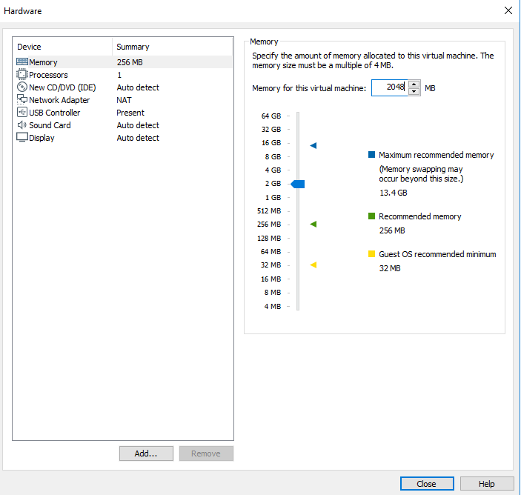521x495 pixels.
Task: Click the Add... button
Action: pyautogui.click(x=146, y=454)
